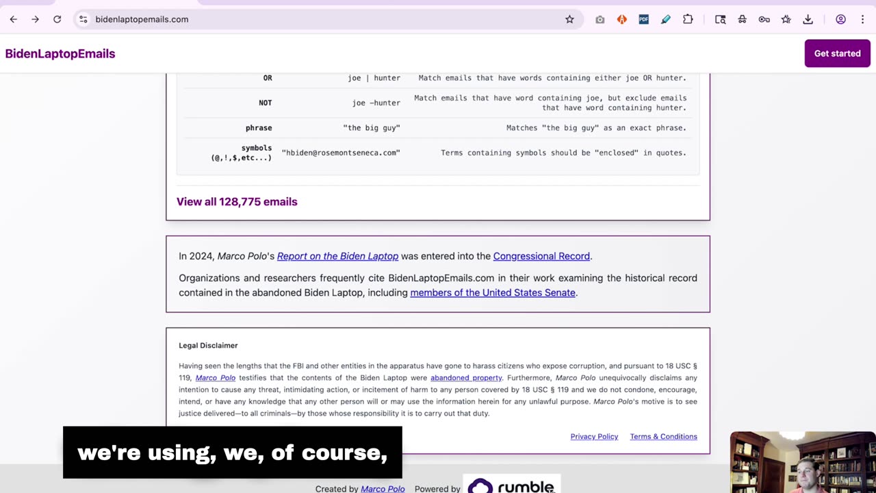The height and width of the screenshot is (493, 876).
Task: Open the Extensions puzzle menu
Action: 688,20
